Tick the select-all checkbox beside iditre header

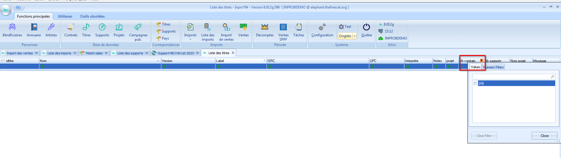[x=3, y=61]
